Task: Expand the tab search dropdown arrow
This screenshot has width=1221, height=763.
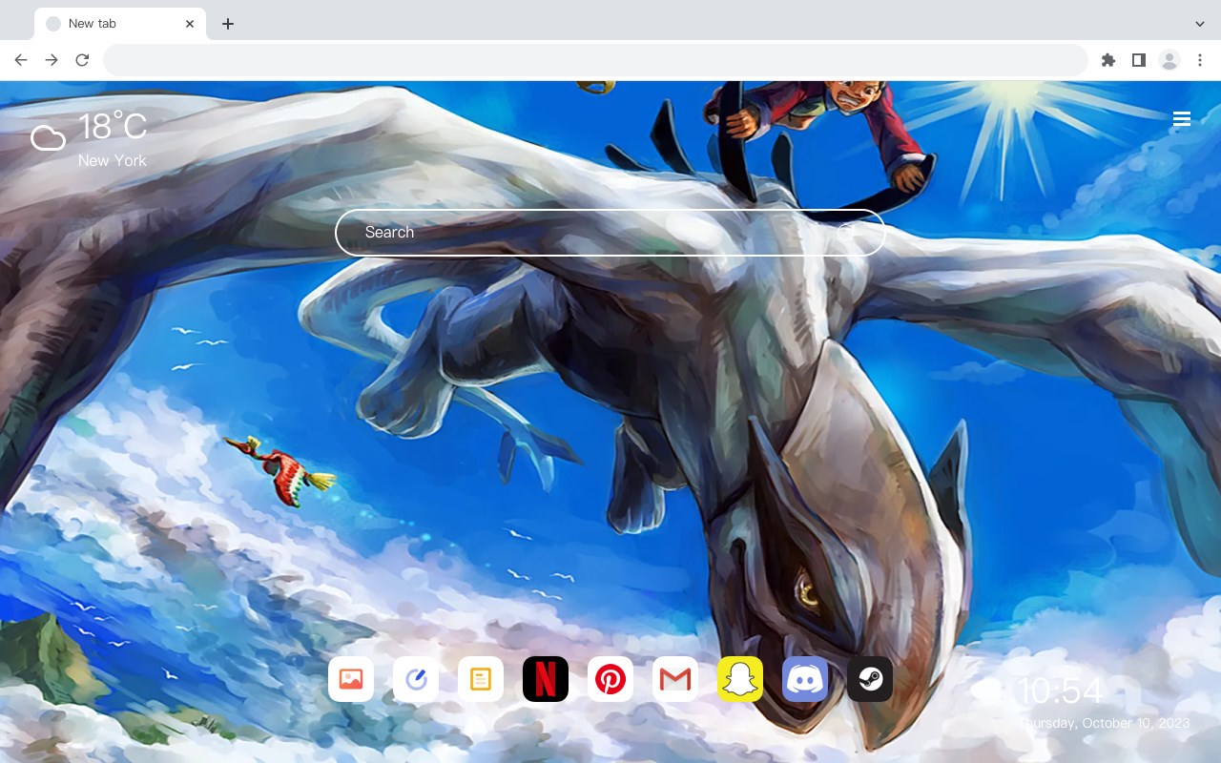Action: (1200, 24)
